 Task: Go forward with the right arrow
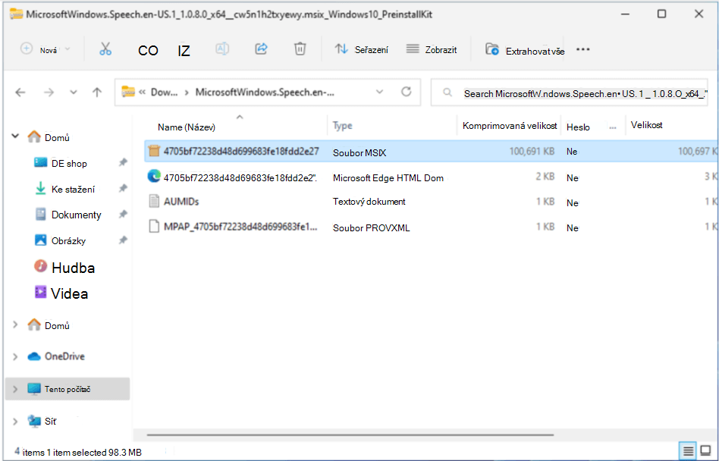[49, 93]
